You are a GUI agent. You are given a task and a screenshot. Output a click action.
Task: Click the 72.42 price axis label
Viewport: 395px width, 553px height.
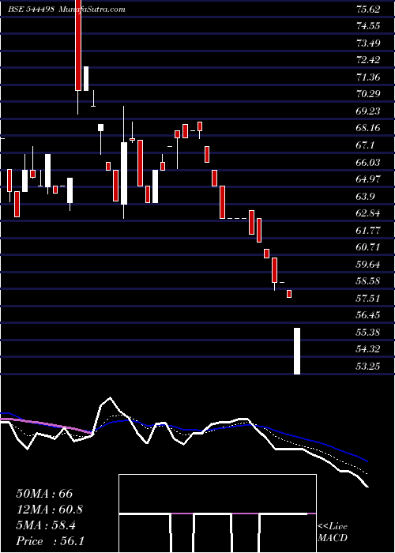[368, 60]
